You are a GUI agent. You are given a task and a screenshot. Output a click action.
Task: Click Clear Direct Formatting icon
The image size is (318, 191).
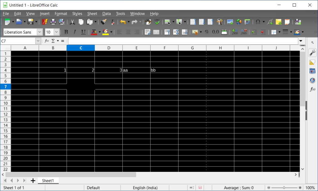point(112,22)
